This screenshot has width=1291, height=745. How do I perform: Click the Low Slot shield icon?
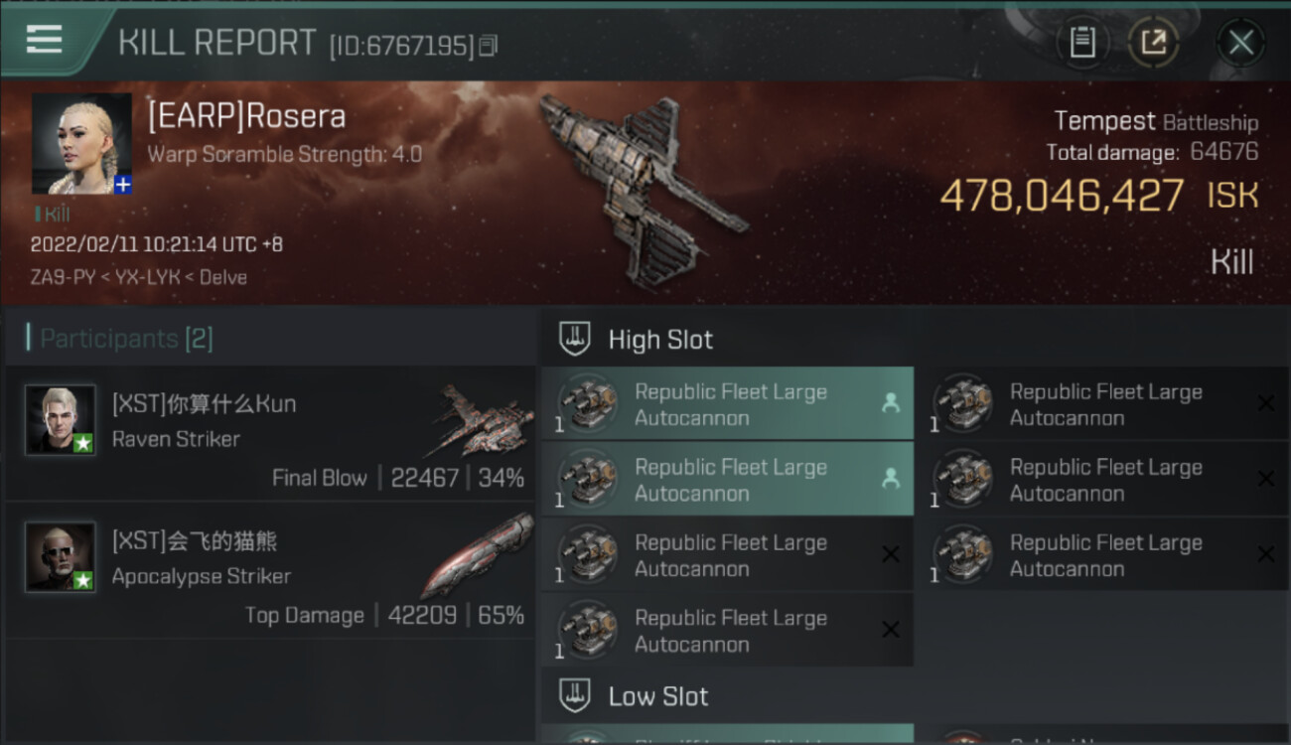tap(576, 695)
